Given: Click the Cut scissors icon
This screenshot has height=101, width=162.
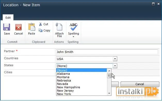Looking at the screenshot, I should pos(40,24).
